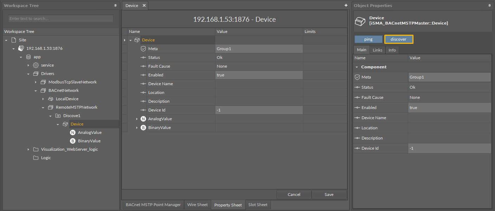Click the BinaryValue B icon in Workspace Tree

[73, 141]
